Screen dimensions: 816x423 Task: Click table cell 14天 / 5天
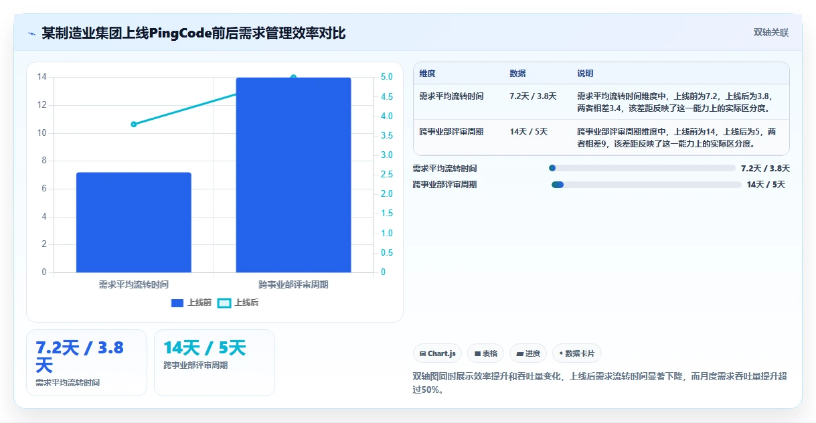coord(529,131)
